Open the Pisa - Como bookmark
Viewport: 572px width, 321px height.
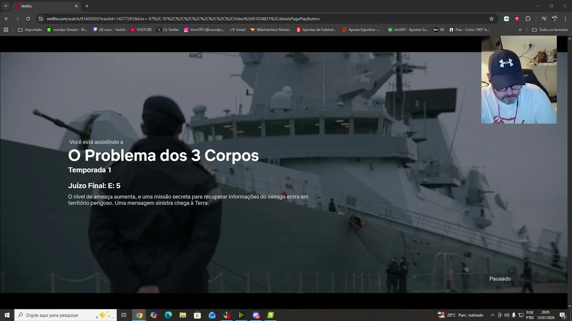pyautogui.click(x=469, y=30)
